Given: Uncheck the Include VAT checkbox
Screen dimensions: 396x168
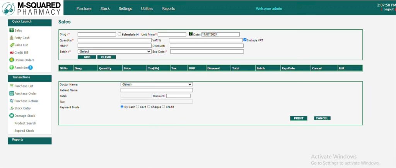Looking at the screenshot, I should coord(245,40).
